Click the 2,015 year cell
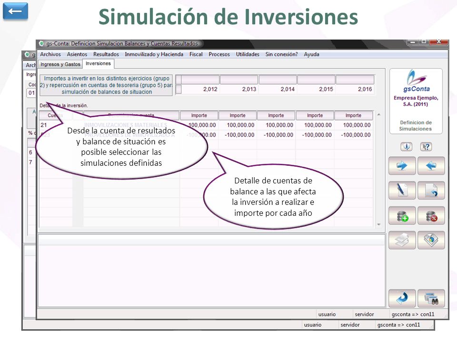Image resolution: width=457 pixels, height=343 pixels. click(316, 89)
